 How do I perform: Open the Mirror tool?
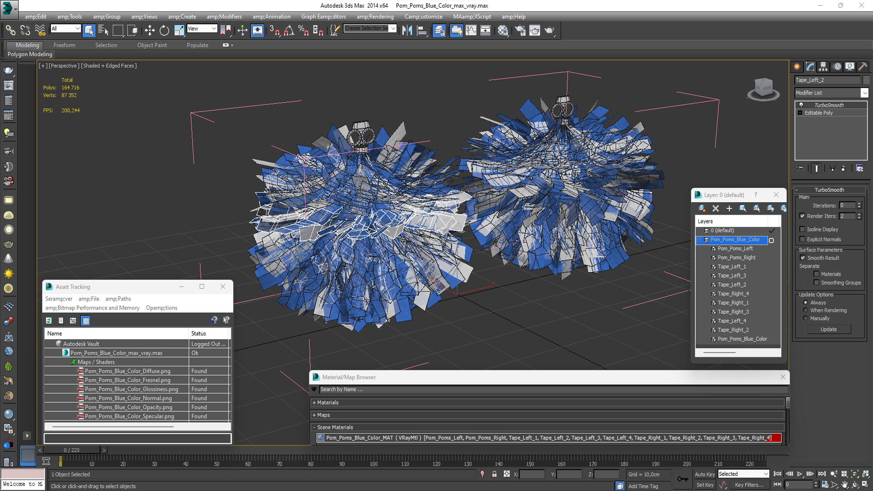(x=407, y=30)
